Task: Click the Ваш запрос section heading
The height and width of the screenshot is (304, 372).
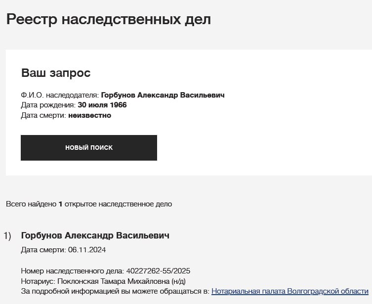Action: [x=56, y=73]
